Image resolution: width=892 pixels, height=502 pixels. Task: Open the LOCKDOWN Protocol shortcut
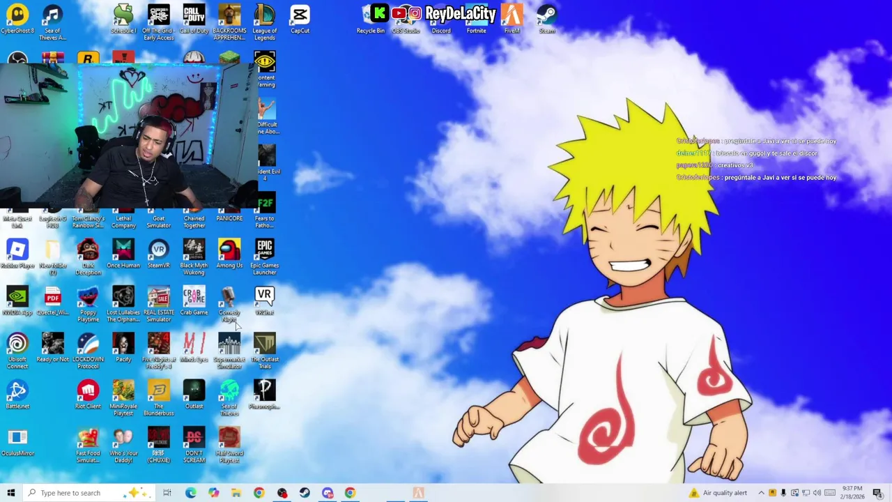pyautogui.click(x=88, y=350)
